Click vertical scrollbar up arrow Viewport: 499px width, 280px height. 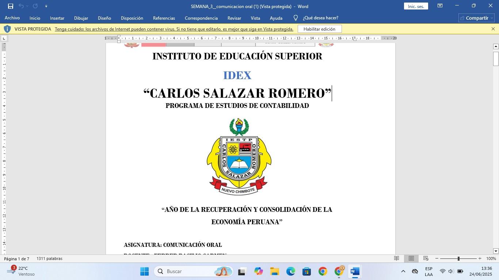click(496, 46)
